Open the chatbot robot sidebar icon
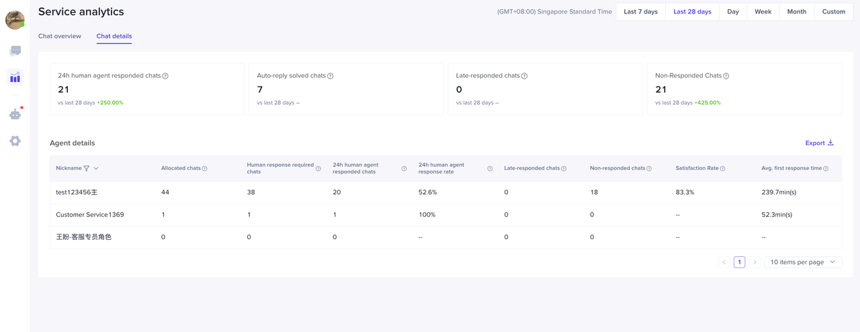860x332 pixels. click(15, 114)
